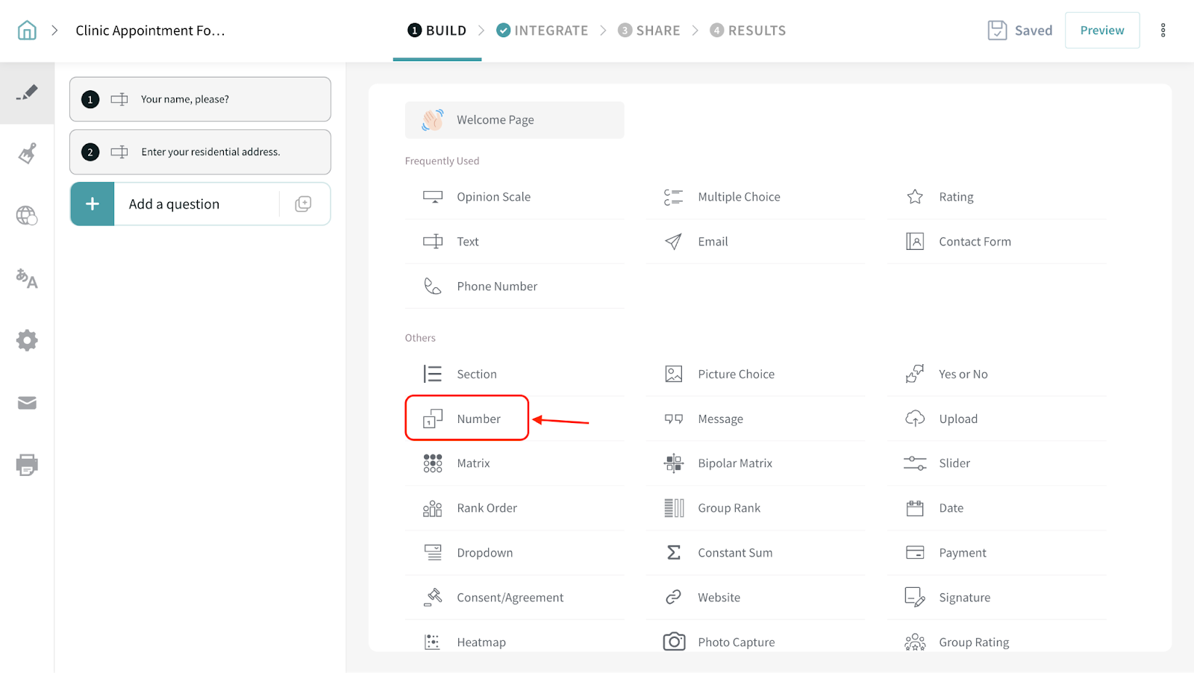Viewport: 1194px width, 673px height.
Task: Add a Multiple Choice question
Action: [738, 197]
